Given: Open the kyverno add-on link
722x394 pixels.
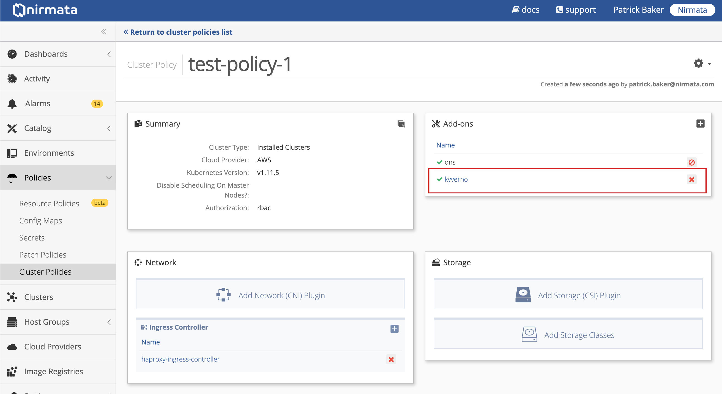Looking at the screenshot, I should click(456, 179).
